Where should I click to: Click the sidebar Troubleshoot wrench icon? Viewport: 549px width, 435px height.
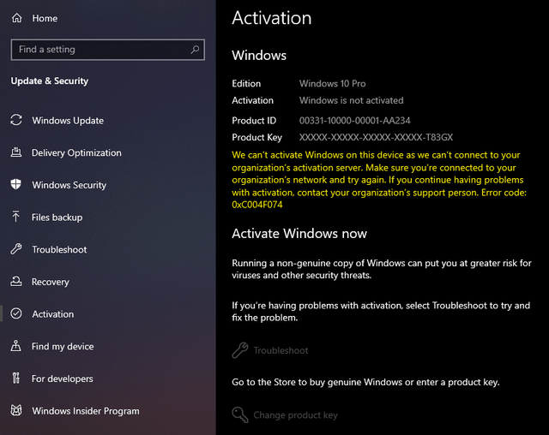[16, 249]
